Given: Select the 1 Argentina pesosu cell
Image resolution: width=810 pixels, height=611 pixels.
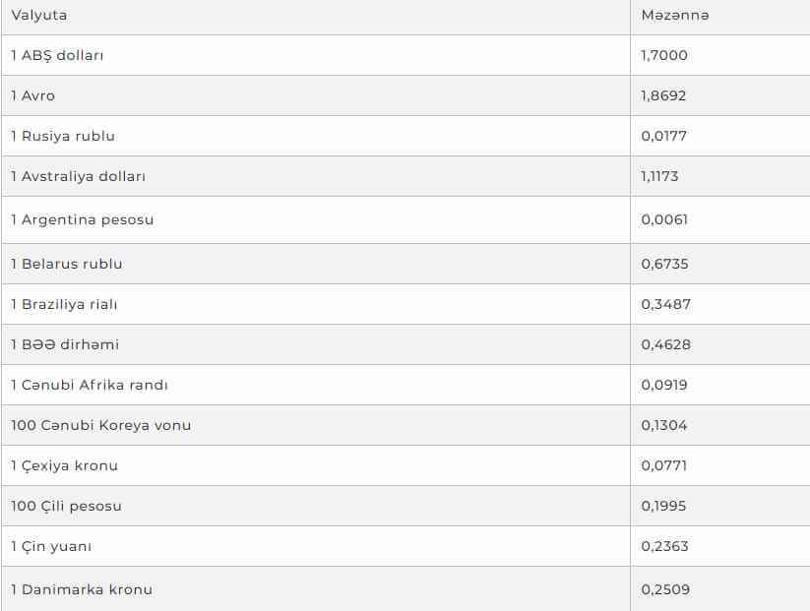Looking at the screenshot, I should [83, 219].
